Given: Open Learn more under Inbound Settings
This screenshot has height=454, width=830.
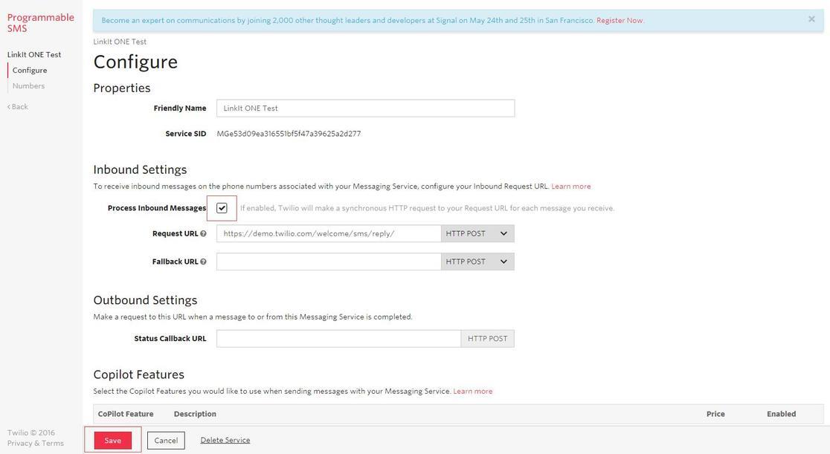Looking at the screenshot, I should click(x=570, y=187).
